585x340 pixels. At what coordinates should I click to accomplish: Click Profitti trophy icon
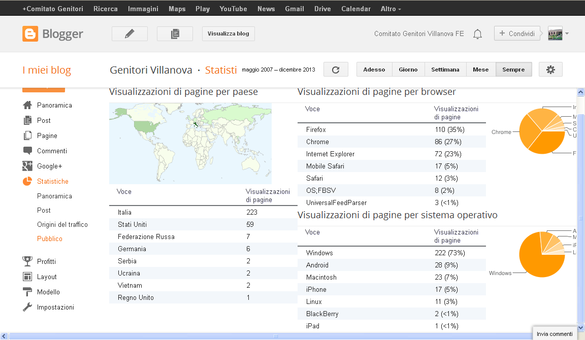[x=27, y=261]
